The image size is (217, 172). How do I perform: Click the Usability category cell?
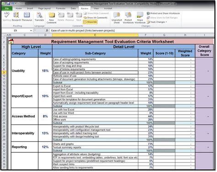coord(25,71)
